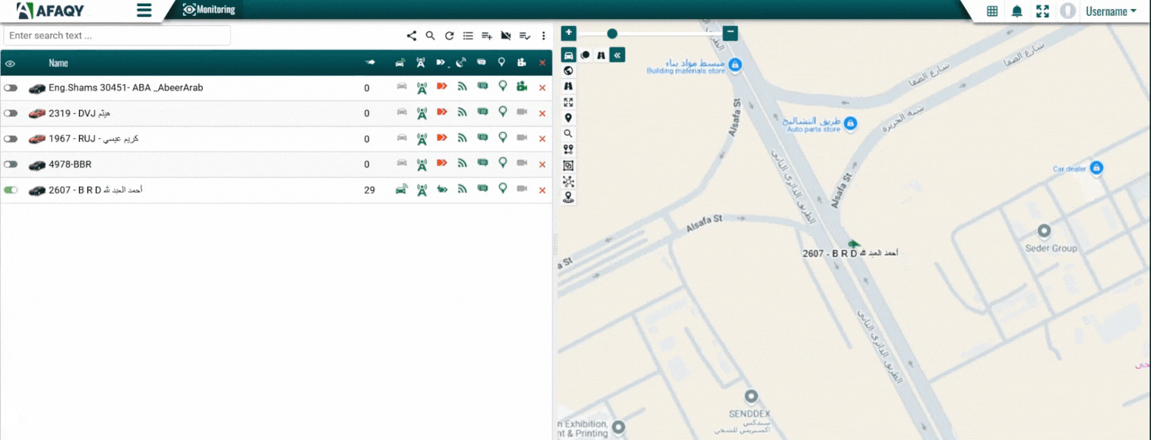Toggle visibility eye in table header
This screenshot has height=440, width=1151.
coord(11,64)
